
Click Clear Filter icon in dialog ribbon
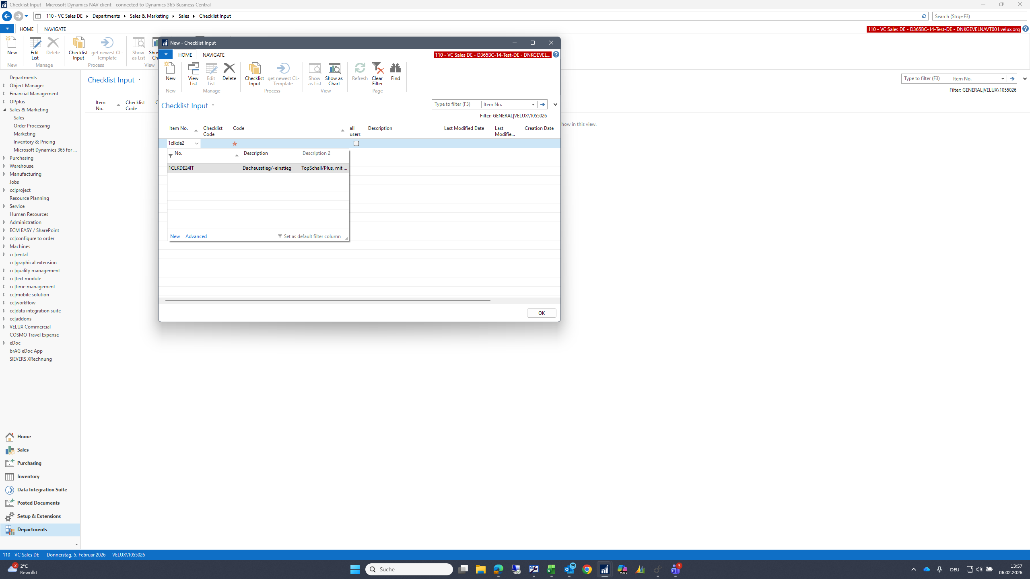click(377, 74)
